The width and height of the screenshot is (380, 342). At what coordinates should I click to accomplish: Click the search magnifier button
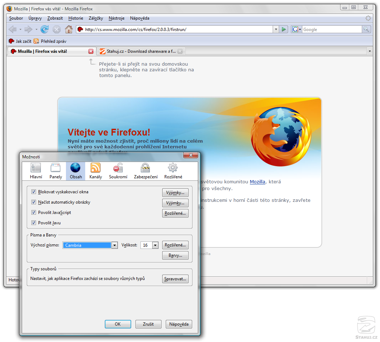pyautogui.click(x=366, y=29)
